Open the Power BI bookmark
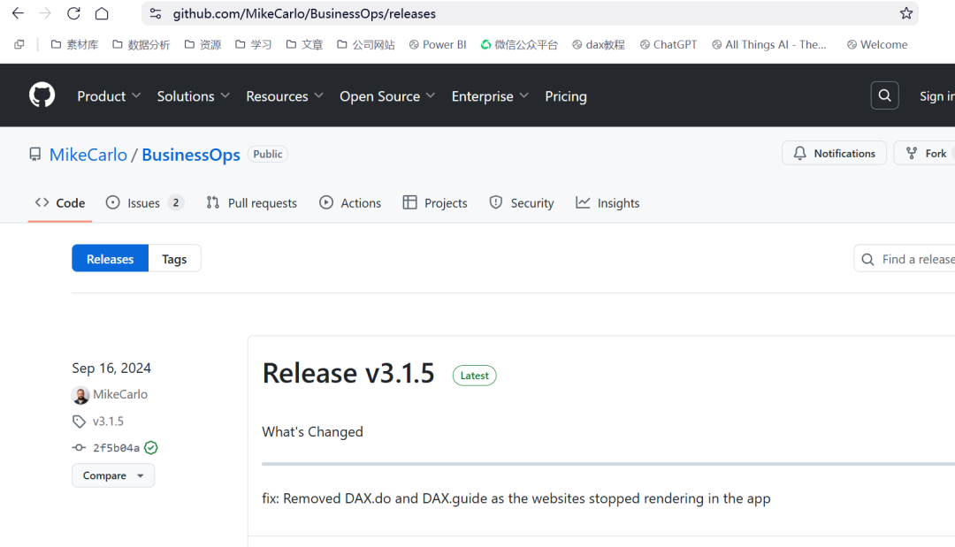 pos(438,44)
